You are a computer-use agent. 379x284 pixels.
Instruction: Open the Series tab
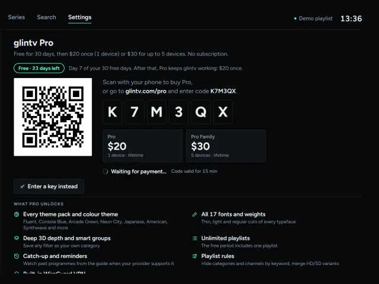click(17, 17)
